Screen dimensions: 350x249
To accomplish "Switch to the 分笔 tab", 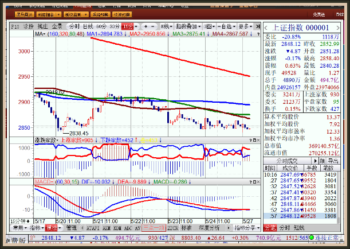I will tap(270, 228).
